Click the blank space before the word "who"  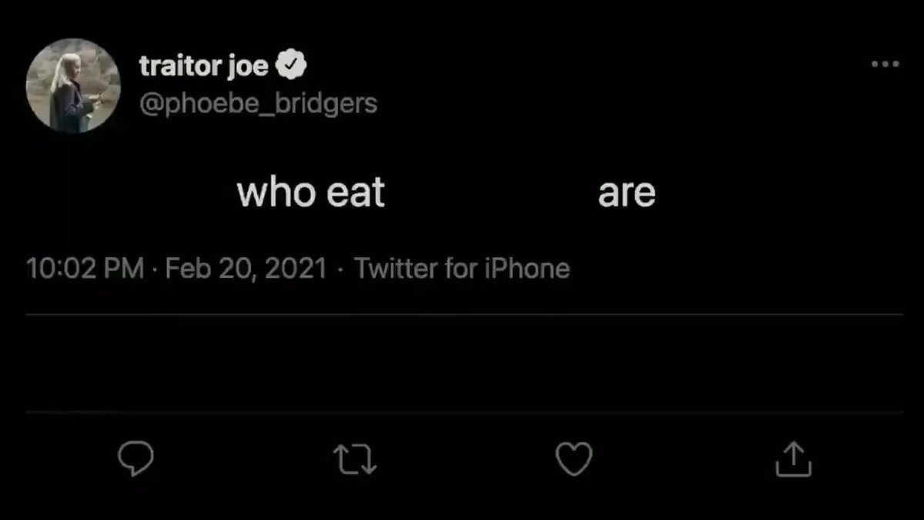click(x=131, y=193)
